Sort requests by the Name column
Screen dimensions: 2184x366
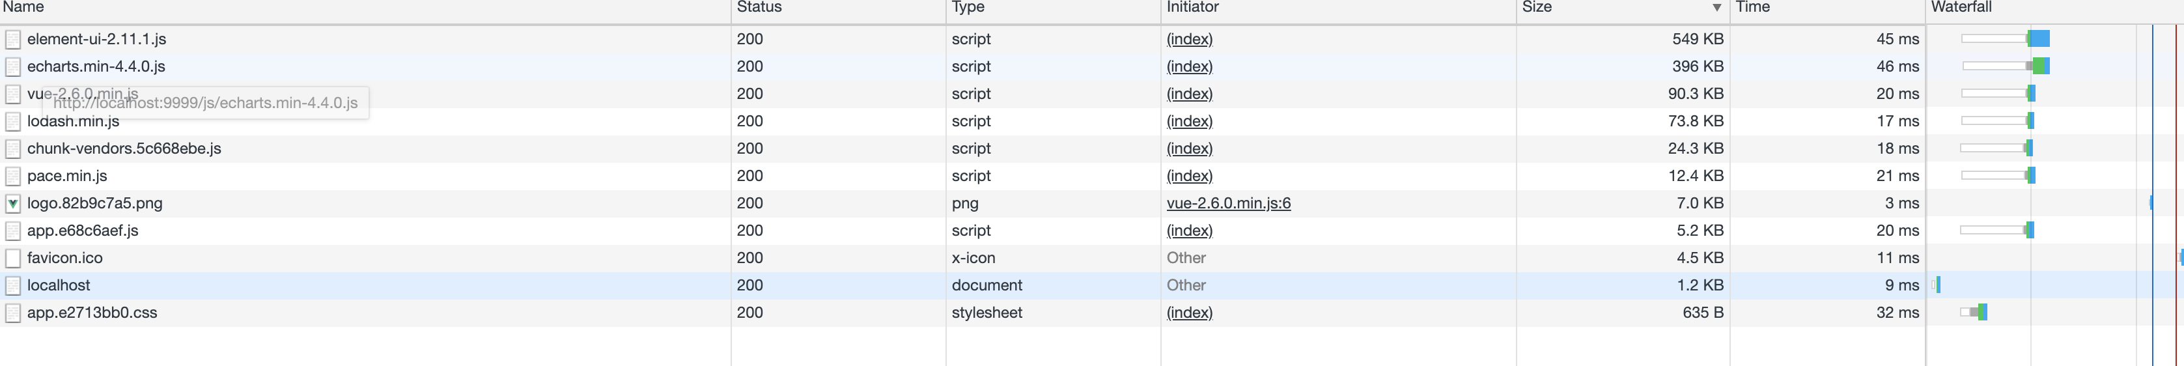(x=23, y=8)
